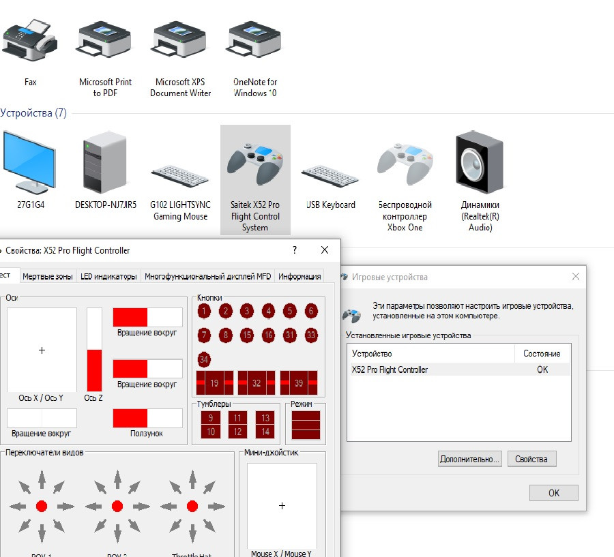614x557 pixels.
Task: Switch to the Мертвые зоны tab
Action: 47,276
